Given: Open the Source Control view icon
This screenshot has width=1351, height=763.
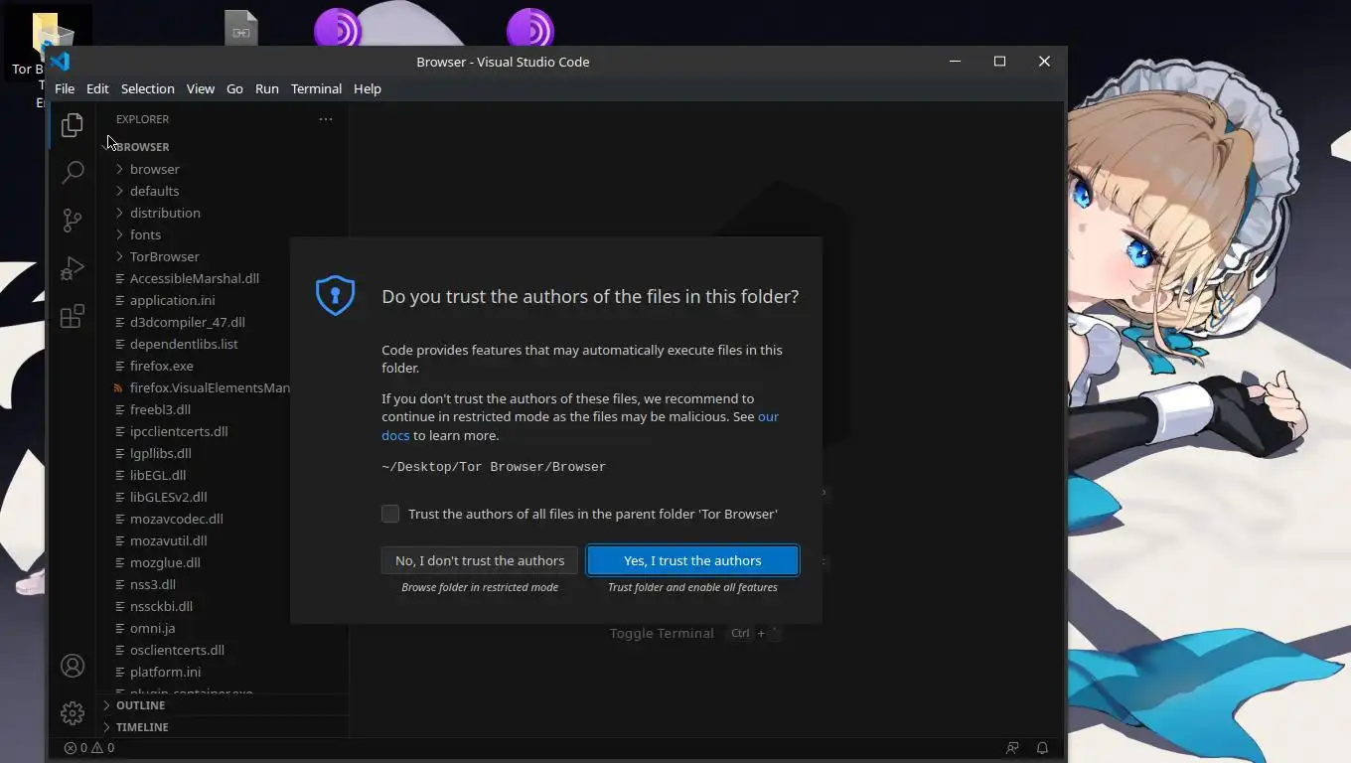Looking at the screenshot, I should (73, 220).
